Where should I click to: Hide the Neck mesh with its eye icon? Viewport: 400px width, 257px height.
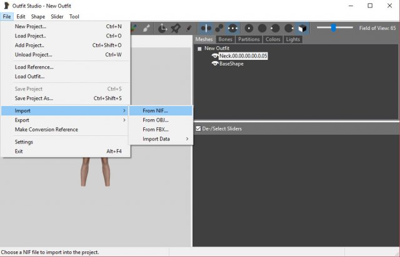[x=215, y=56]
